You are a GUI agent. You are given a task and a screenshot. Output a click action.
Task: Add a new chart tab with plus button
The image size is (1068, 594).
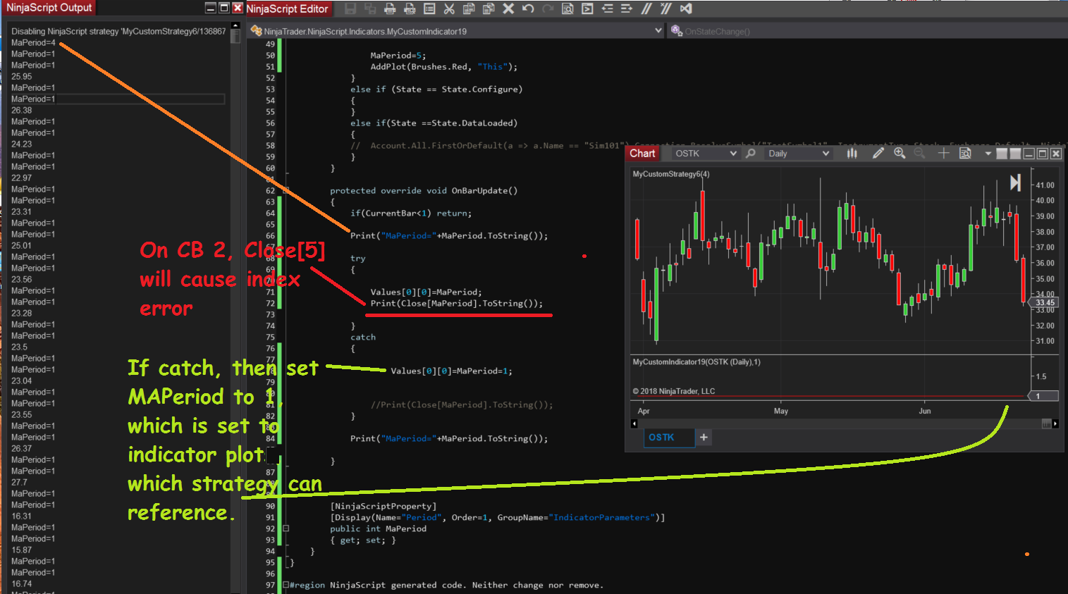click(704, 438)
